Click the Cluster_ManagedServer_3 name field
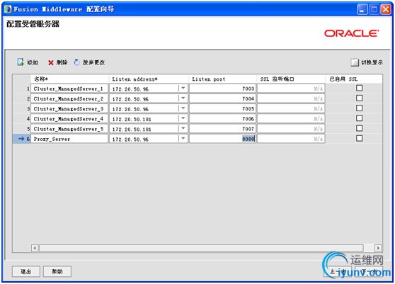 [x=69, y=108]
